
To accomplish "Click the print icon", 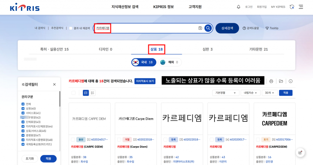I will tap(271, 81).
